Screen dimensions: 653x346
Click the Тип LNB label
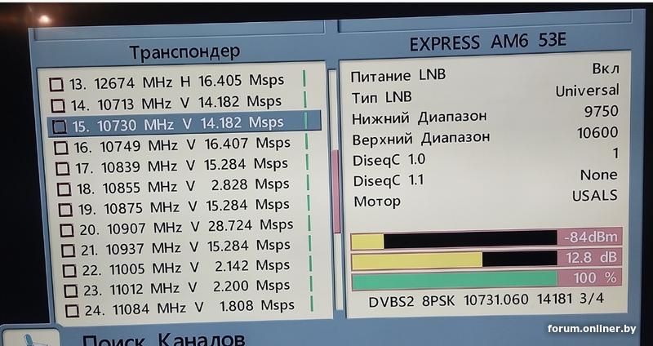pyautogui.click(x=381, y=97)
